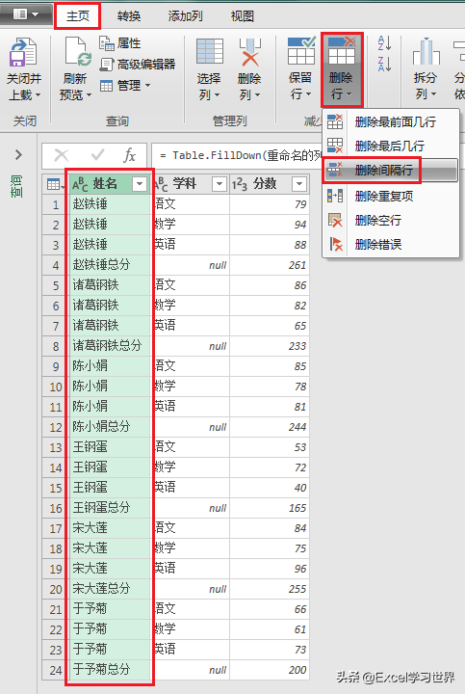465x694 pixels.
Task: Click the Split Column (拆分列) icon
Action: 426,51
